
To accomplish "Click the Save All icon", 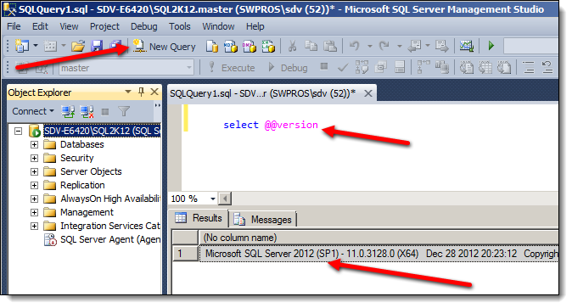I will click(x=115, y=46).
